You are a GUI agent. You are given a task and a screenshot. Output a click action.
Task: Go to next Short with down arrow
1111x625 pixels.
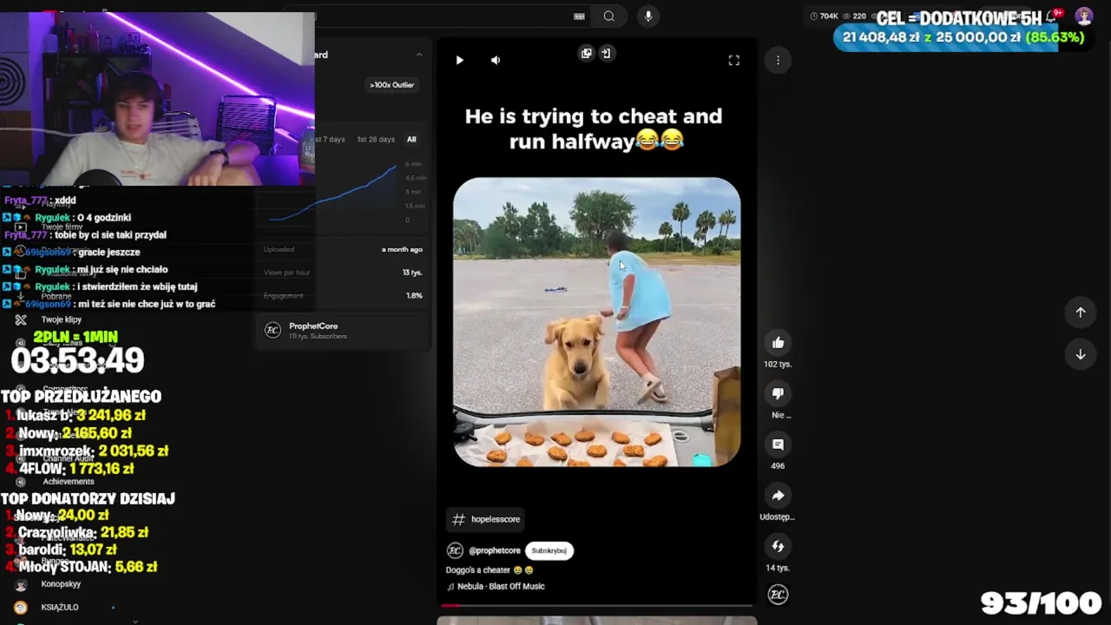coord(1081,354)
